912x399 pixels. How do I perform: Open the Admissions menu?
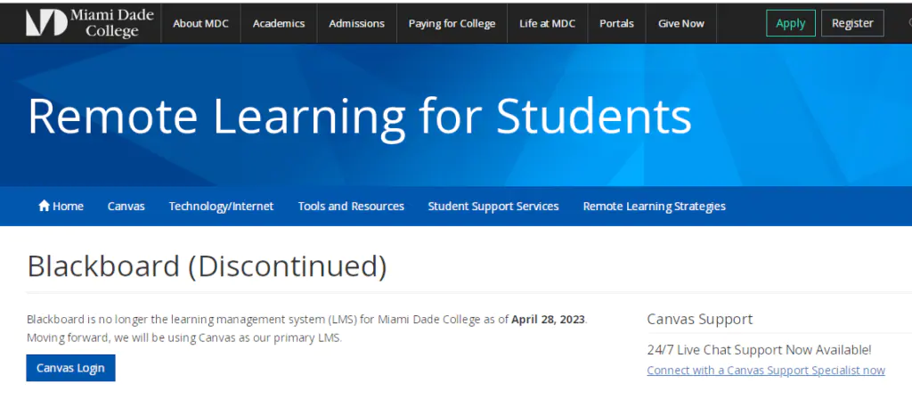point(356,23)
